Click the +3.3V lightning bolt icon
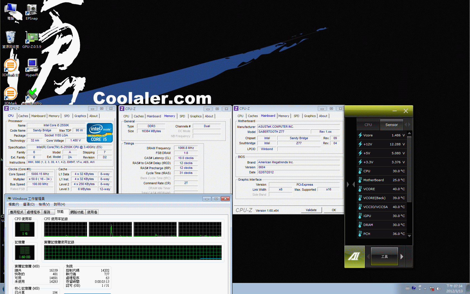Image resolution: width=470 pixels, height=294 pixels. (360, 162)
